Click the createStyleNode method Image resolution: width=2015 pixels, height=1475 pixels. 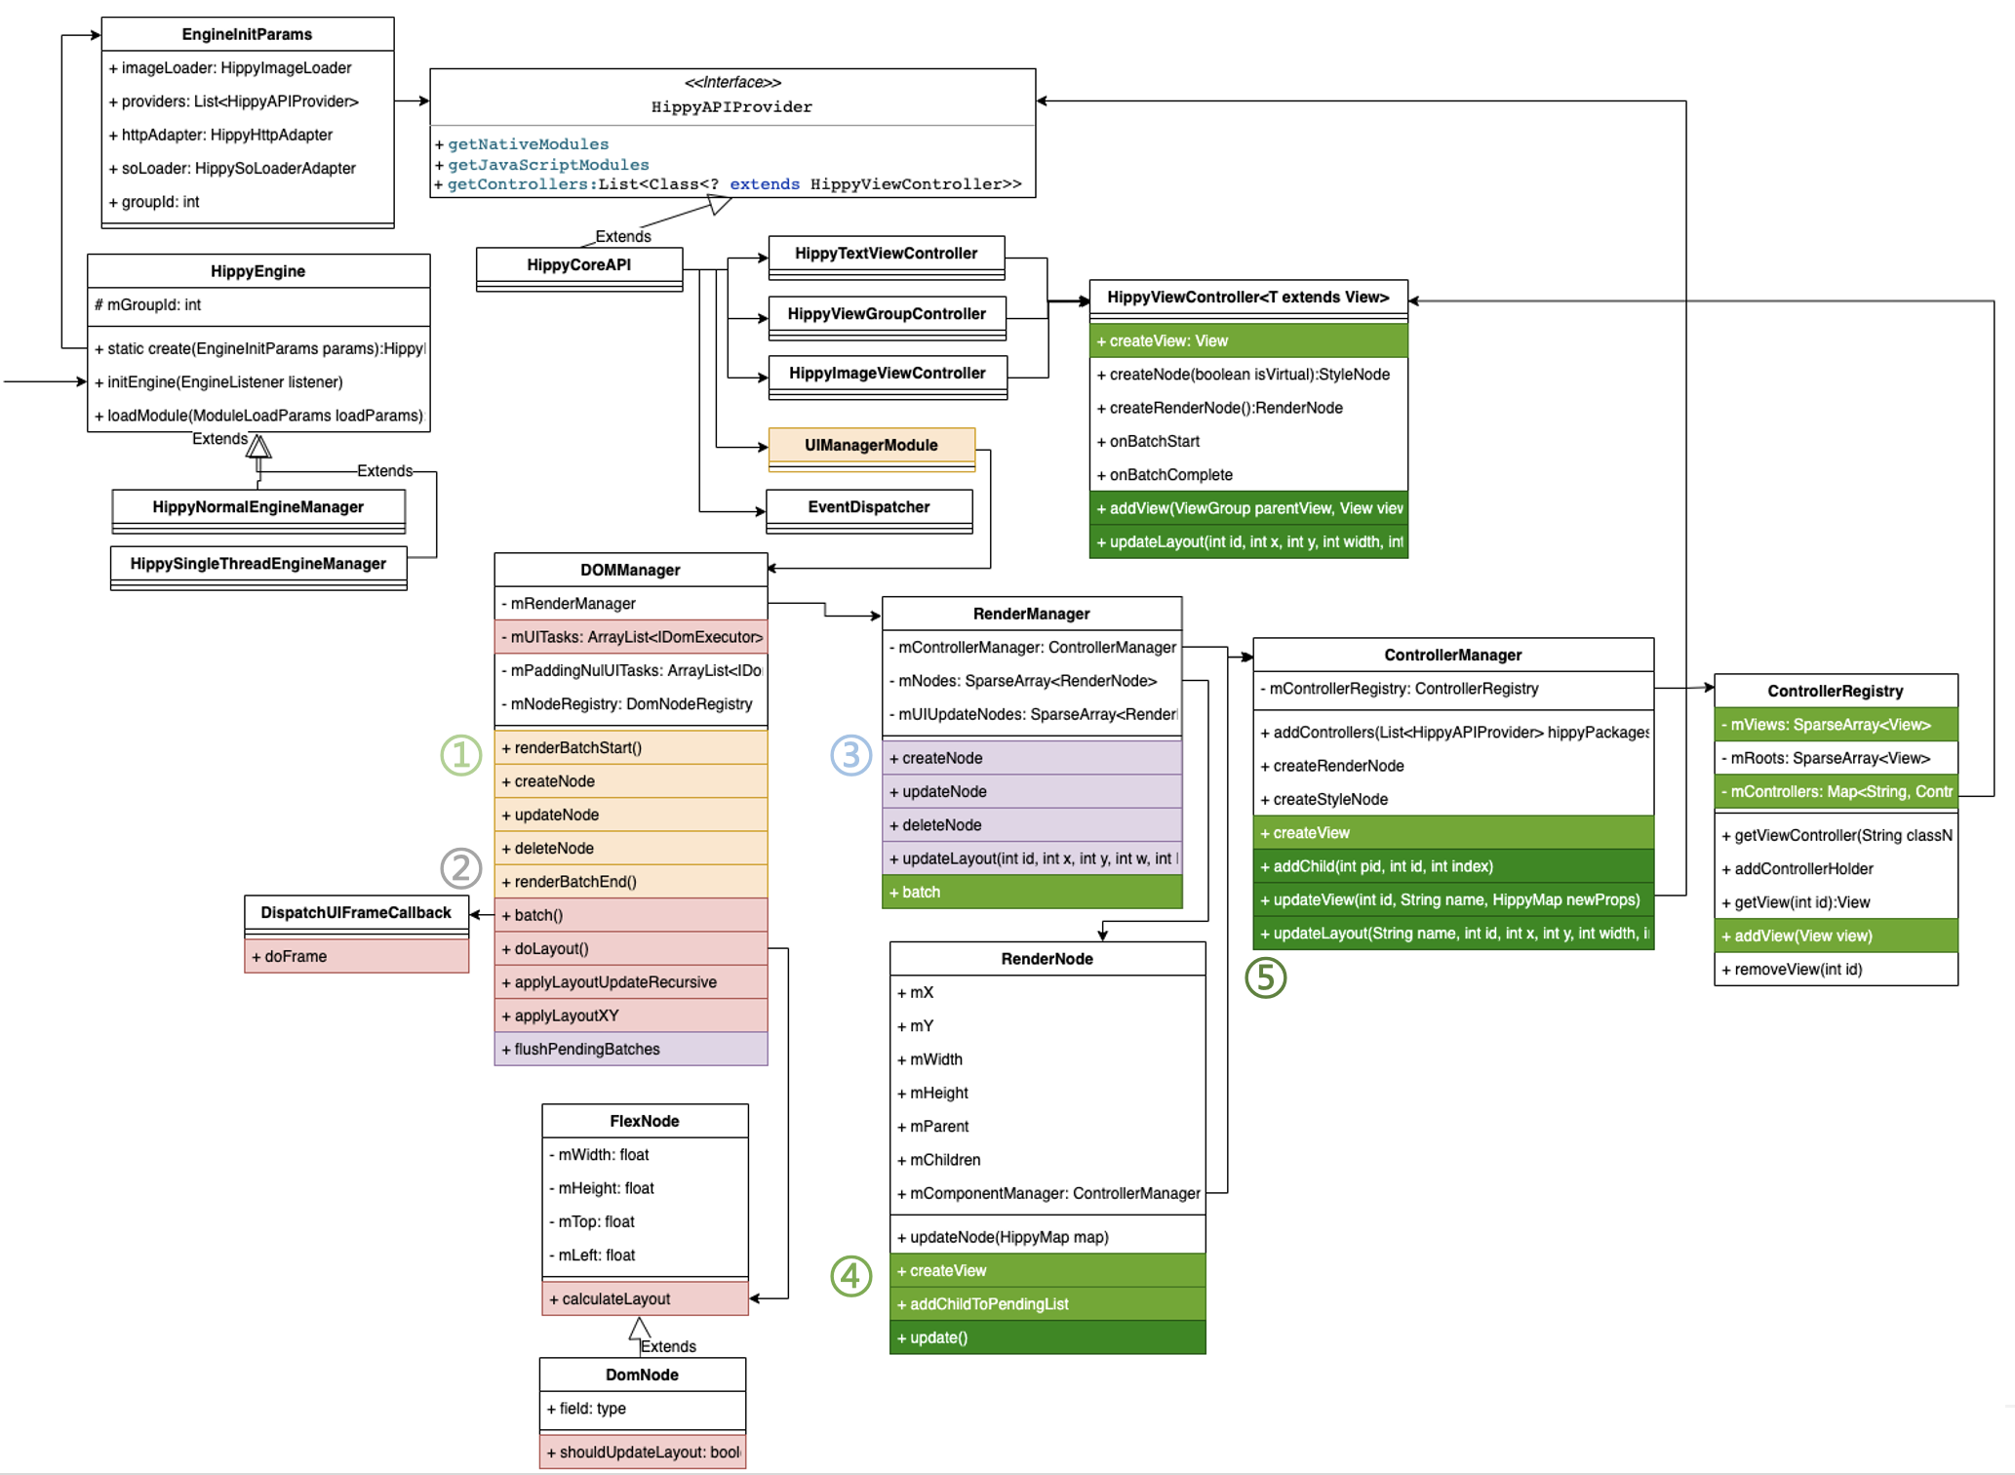pyautogui.click(x=1453, y=800)
